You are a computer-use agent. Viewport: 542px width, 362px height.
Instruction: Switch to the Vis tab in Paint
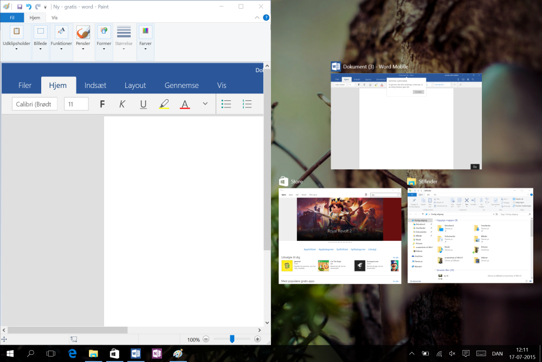(55, 17)
